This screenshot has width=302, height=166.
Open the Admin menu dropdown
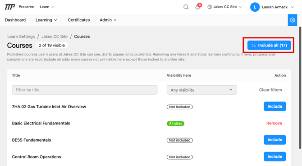[x=108, y=20]
